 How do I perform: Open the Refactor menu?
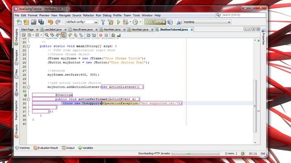88,15
